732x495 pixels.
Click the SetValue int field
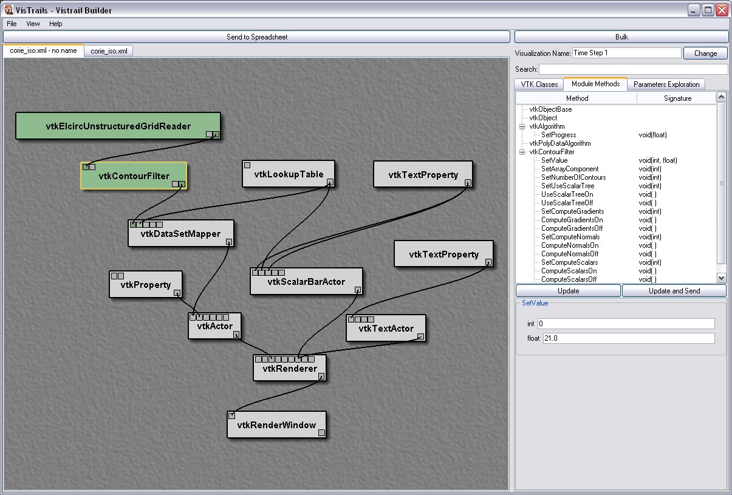tap(626, 324)
